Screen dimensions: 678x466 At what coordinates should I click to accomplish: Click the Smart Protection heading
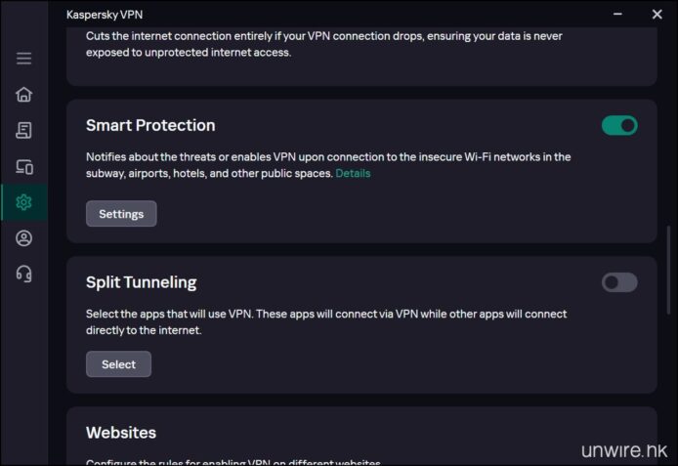(150, 126)
